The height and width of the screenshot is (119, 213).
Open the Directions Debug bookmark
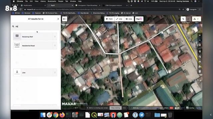98,13
